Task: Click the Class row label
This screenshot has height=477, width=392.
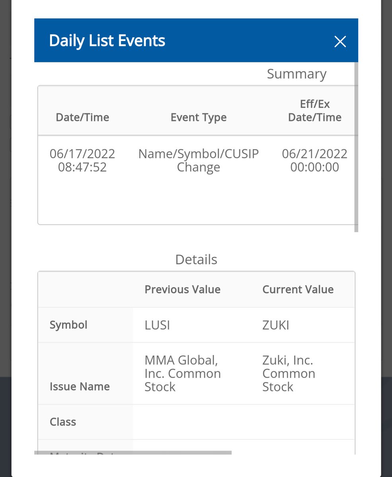Action: [x=63, y=422]
